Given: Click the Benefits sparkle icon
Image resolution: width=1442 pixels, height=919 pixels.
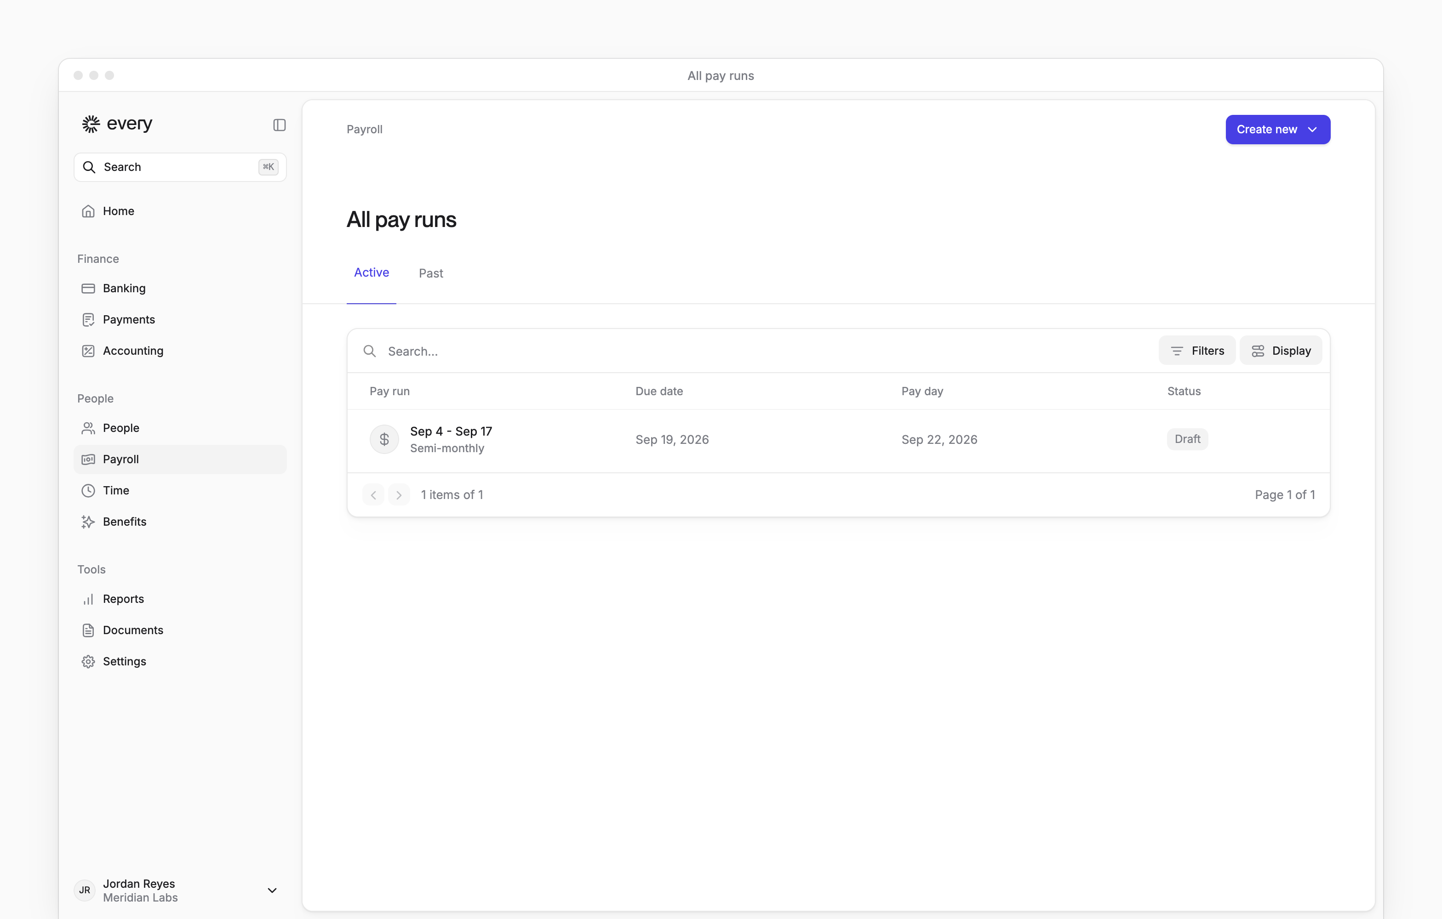Looking at the screenshot, I should point(88,522).
